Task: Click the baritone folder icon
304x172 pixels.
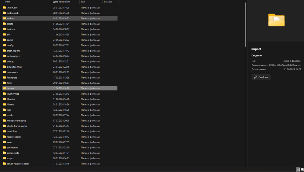Action: (x=5, y=29)
